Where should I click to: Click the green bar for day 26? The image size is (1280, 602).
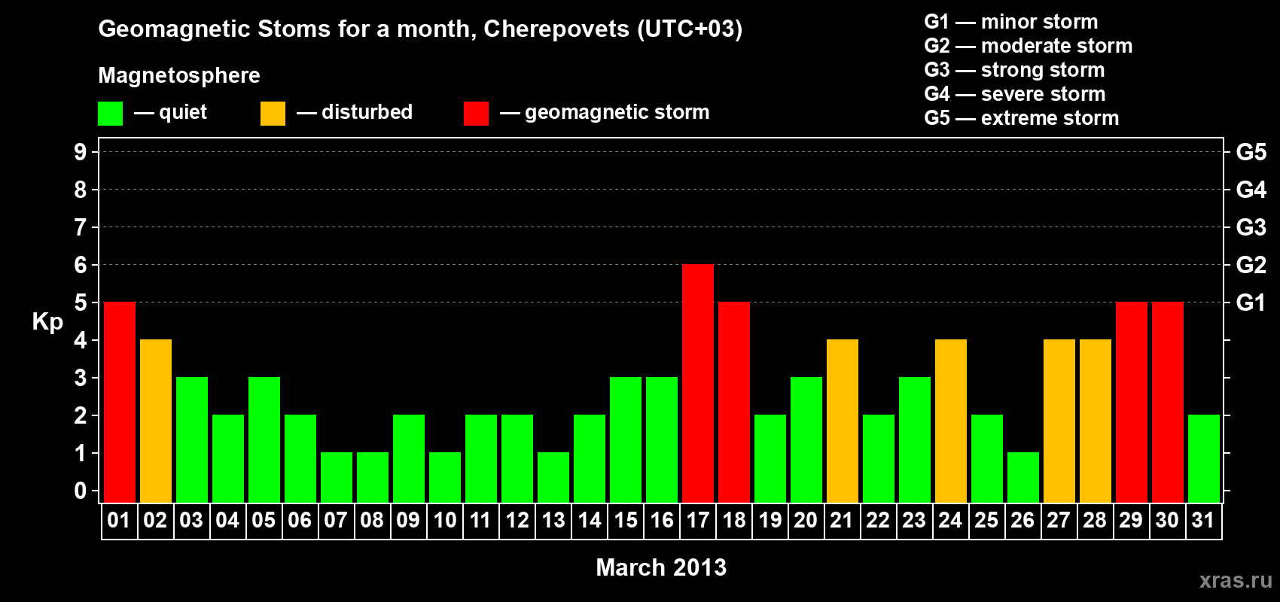click(x=1023, y=477)
